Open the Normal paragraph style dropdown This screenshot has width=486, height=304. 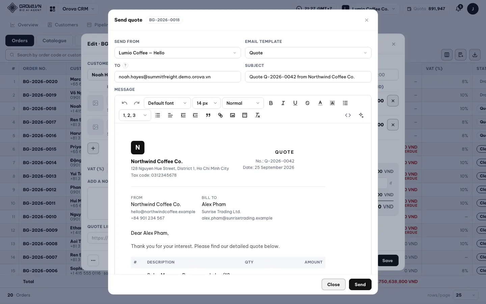point(243,103)
